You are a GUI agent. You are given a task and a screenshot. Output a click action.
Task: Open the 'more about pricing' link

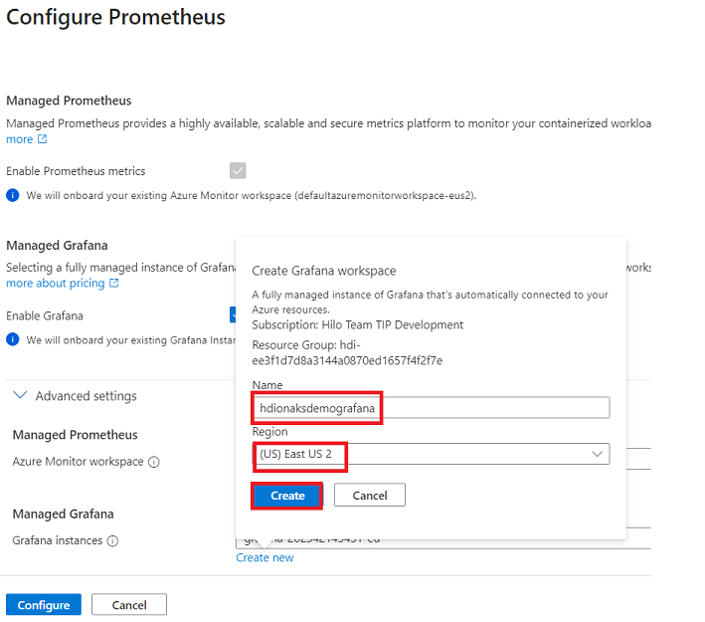coord(56,283)
